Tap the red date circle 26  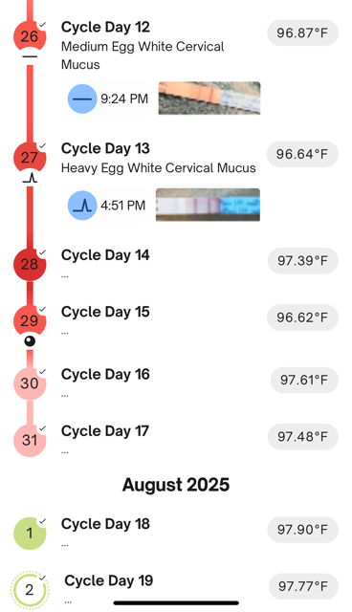(x=30, y=36)
